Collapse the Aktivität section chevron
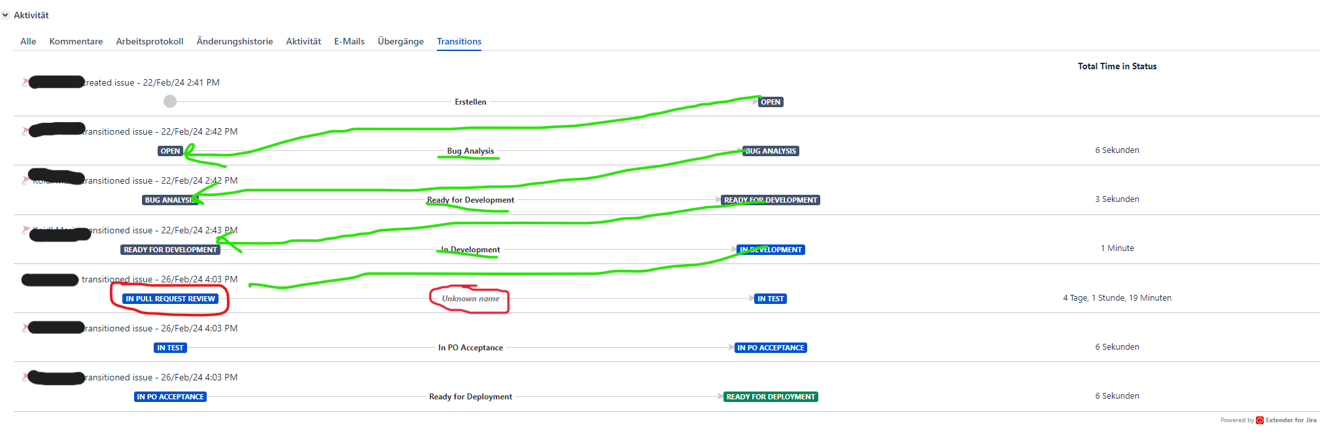 5,15
